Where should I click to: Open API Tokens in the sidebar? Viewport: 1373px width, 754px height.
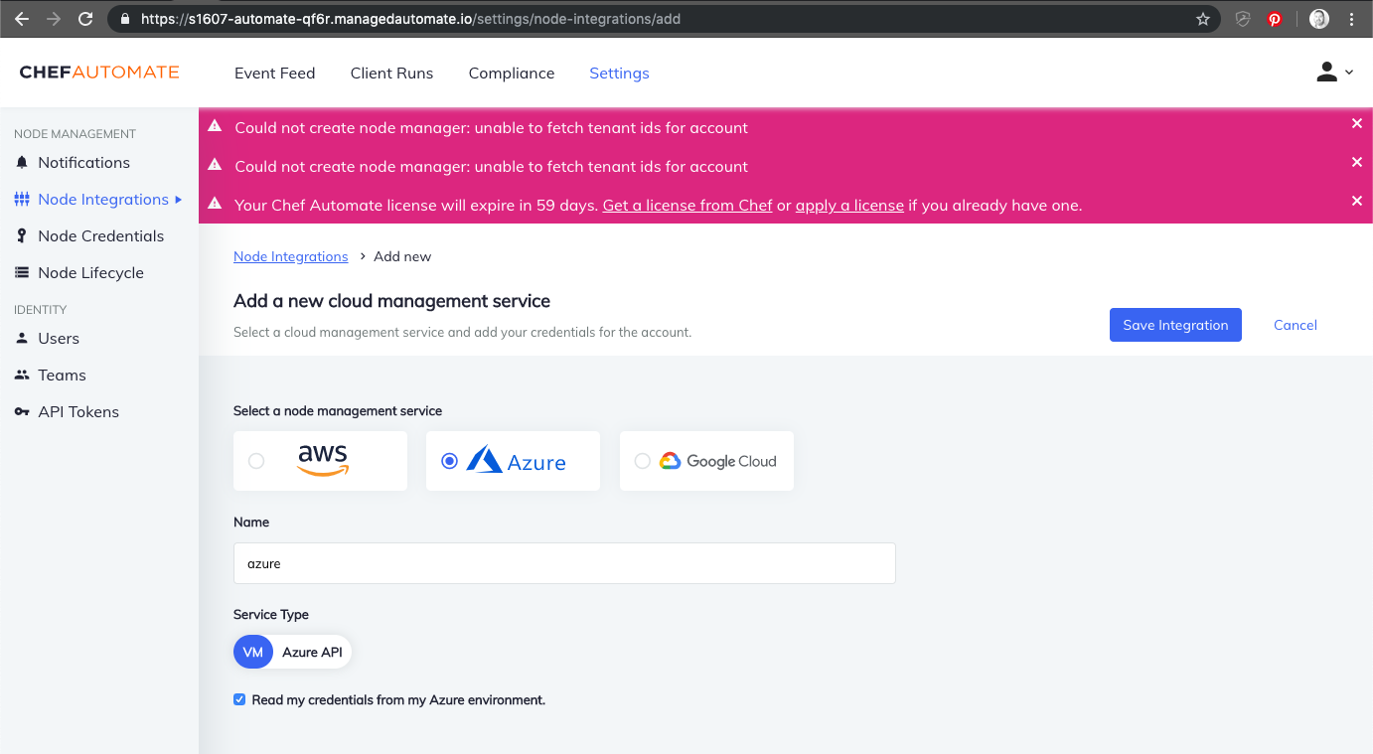pos(78,411)
